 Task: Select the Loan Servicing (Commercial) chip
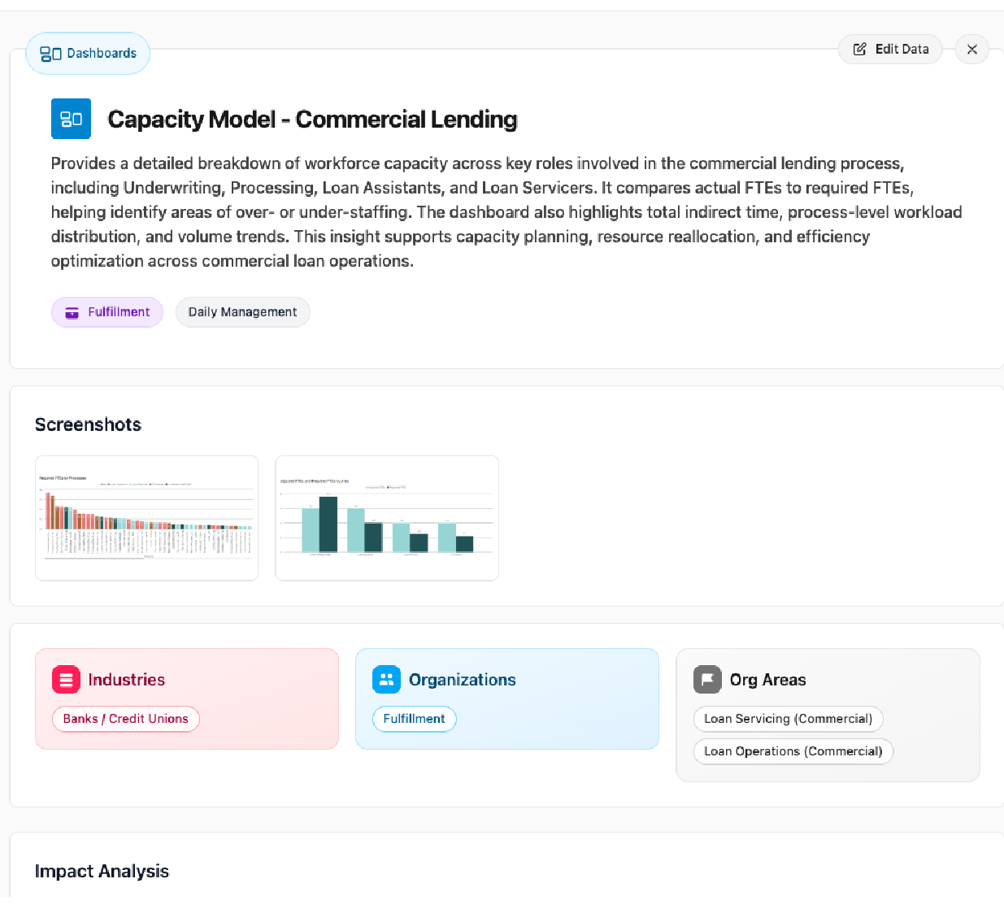tap(788, 719)
